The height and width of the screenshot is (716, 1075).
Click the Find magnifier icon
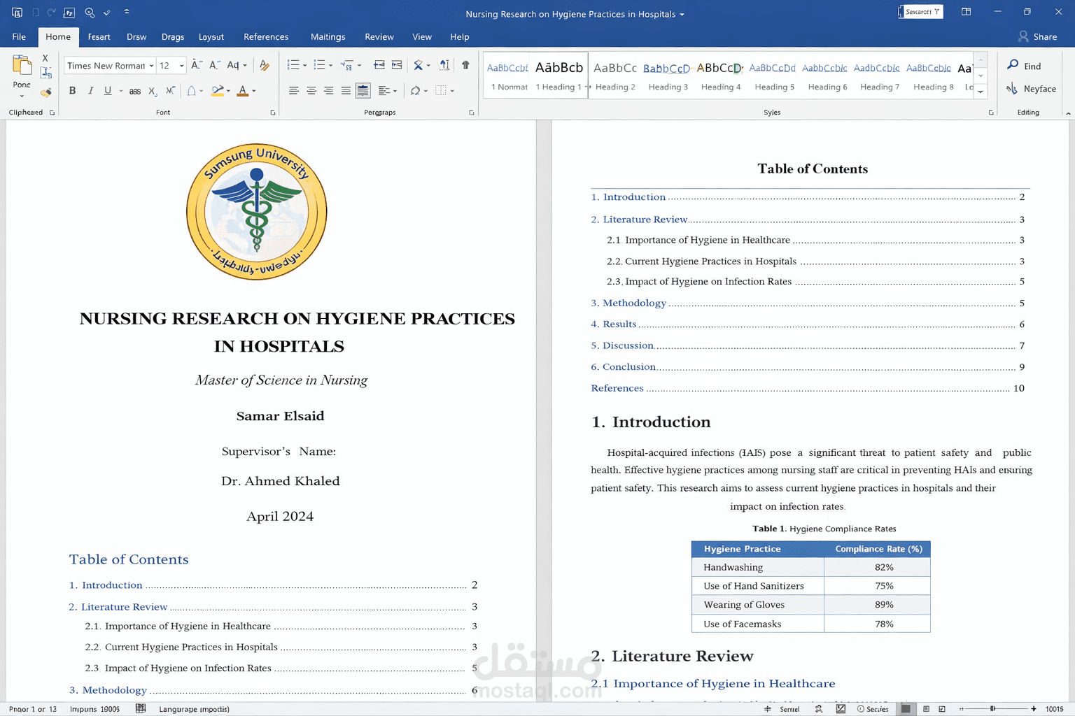click(x=1013, y=65)
